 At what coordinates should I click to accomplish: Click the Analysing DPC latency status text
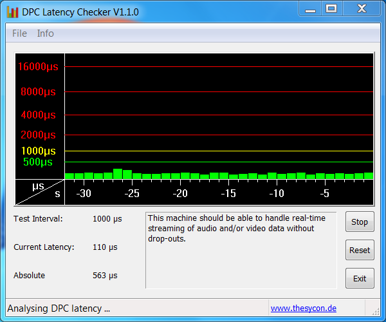[59, 308]
